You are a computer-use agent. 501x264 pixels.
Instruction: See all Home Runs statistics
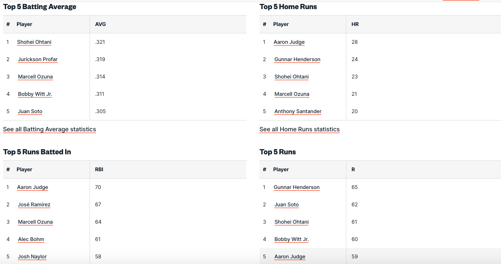click(x=300, y=129)
